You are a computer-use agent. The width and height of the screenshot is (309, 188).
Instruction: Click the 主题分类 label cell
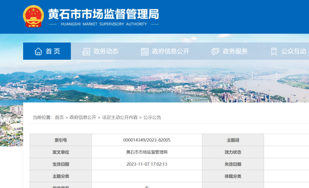pos(61,176)
